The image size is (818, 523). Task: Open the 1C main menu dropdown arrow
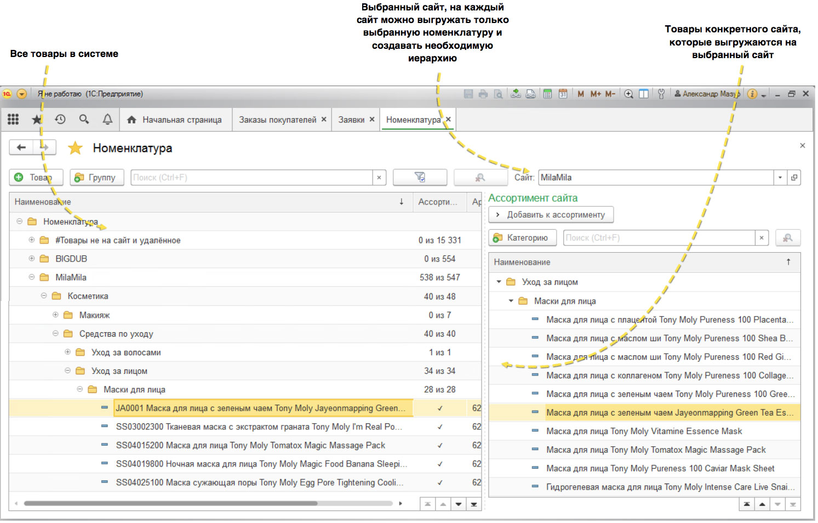[x=22, y=94]
